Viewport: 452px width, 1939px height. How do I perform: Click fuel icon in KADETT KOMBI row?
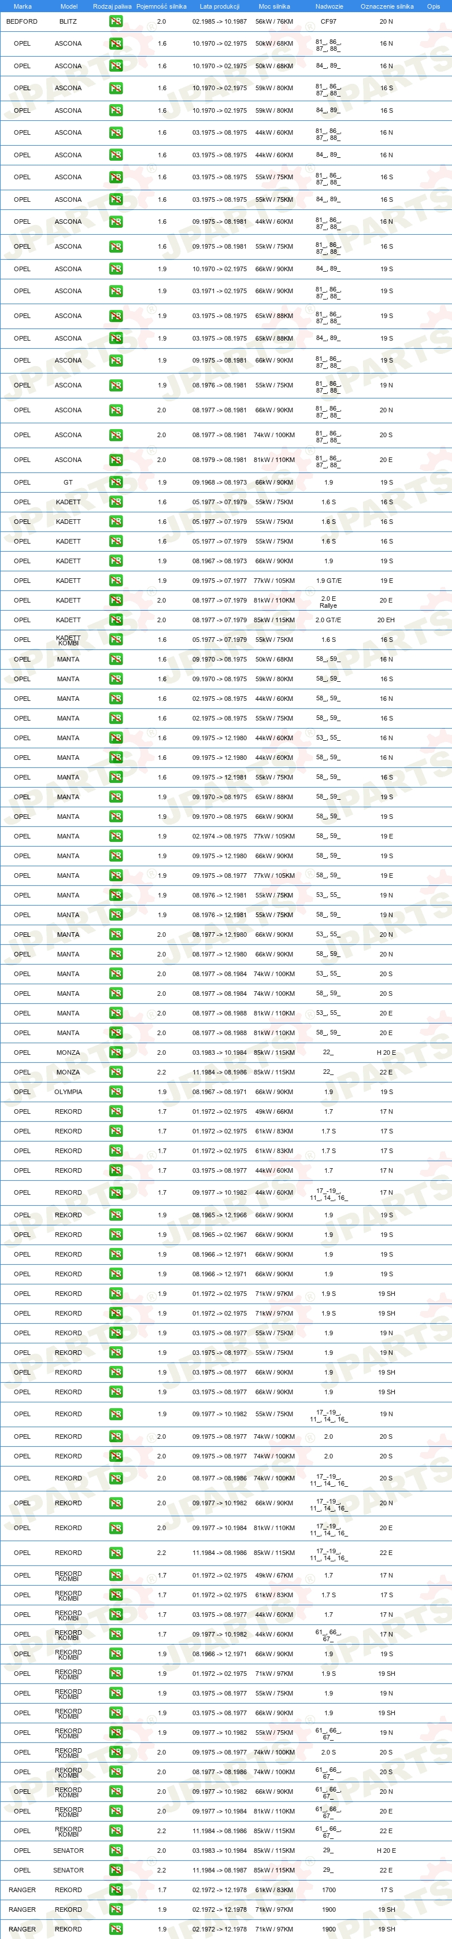pos(115,639)
